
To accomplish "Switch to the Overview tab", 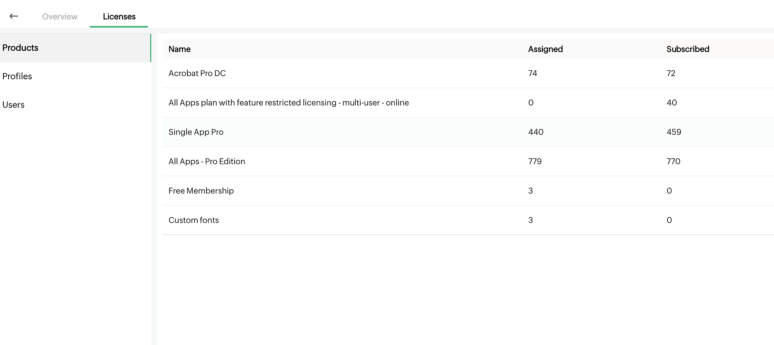I will (x=60, y=17).
